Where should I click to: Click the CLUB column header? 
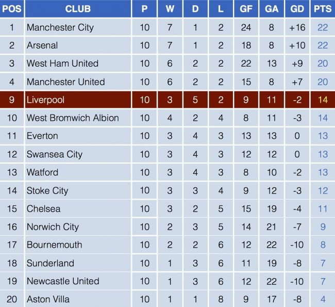(78, 9)
